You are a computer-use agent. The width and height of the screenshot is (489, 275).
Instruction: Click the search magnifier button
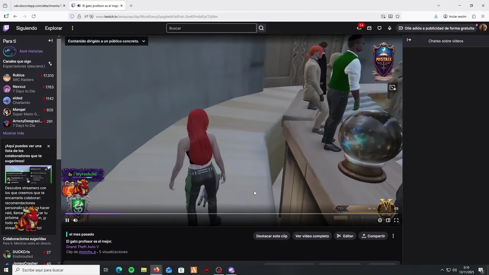(261, 28)
